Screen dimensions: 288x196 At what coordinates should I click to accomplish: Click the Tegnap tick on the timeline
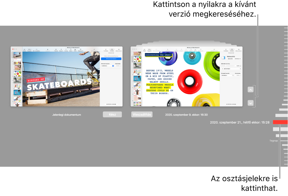[284, 141]
